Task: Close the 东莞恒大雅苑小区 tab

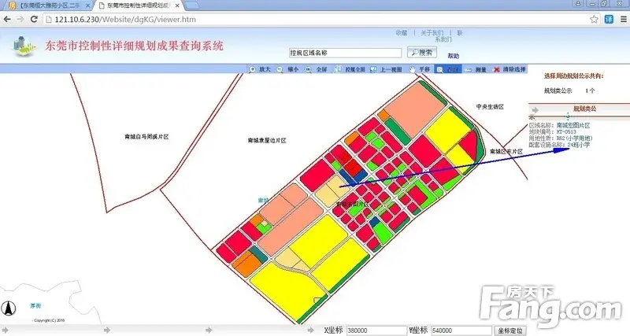Action: coord(88,6)
